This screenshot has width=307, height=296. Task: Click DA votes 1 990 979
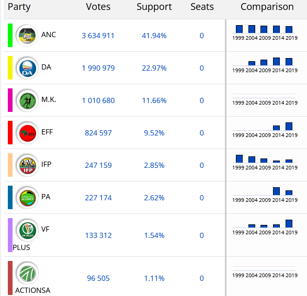(98, 68)
